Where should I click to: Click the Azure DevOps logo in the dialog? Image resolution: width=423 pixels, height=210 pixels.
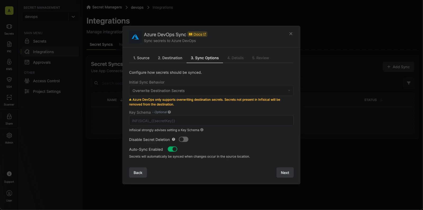[x=135, y=37]
